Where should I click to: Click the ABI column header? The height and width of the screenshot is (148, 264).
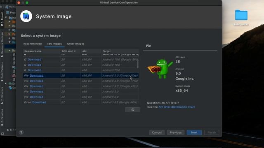coord(91,51)
